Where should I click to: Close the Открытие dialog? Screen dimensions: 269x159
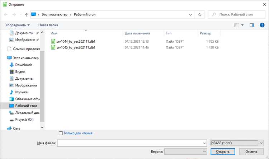click(x=264, y=4)
